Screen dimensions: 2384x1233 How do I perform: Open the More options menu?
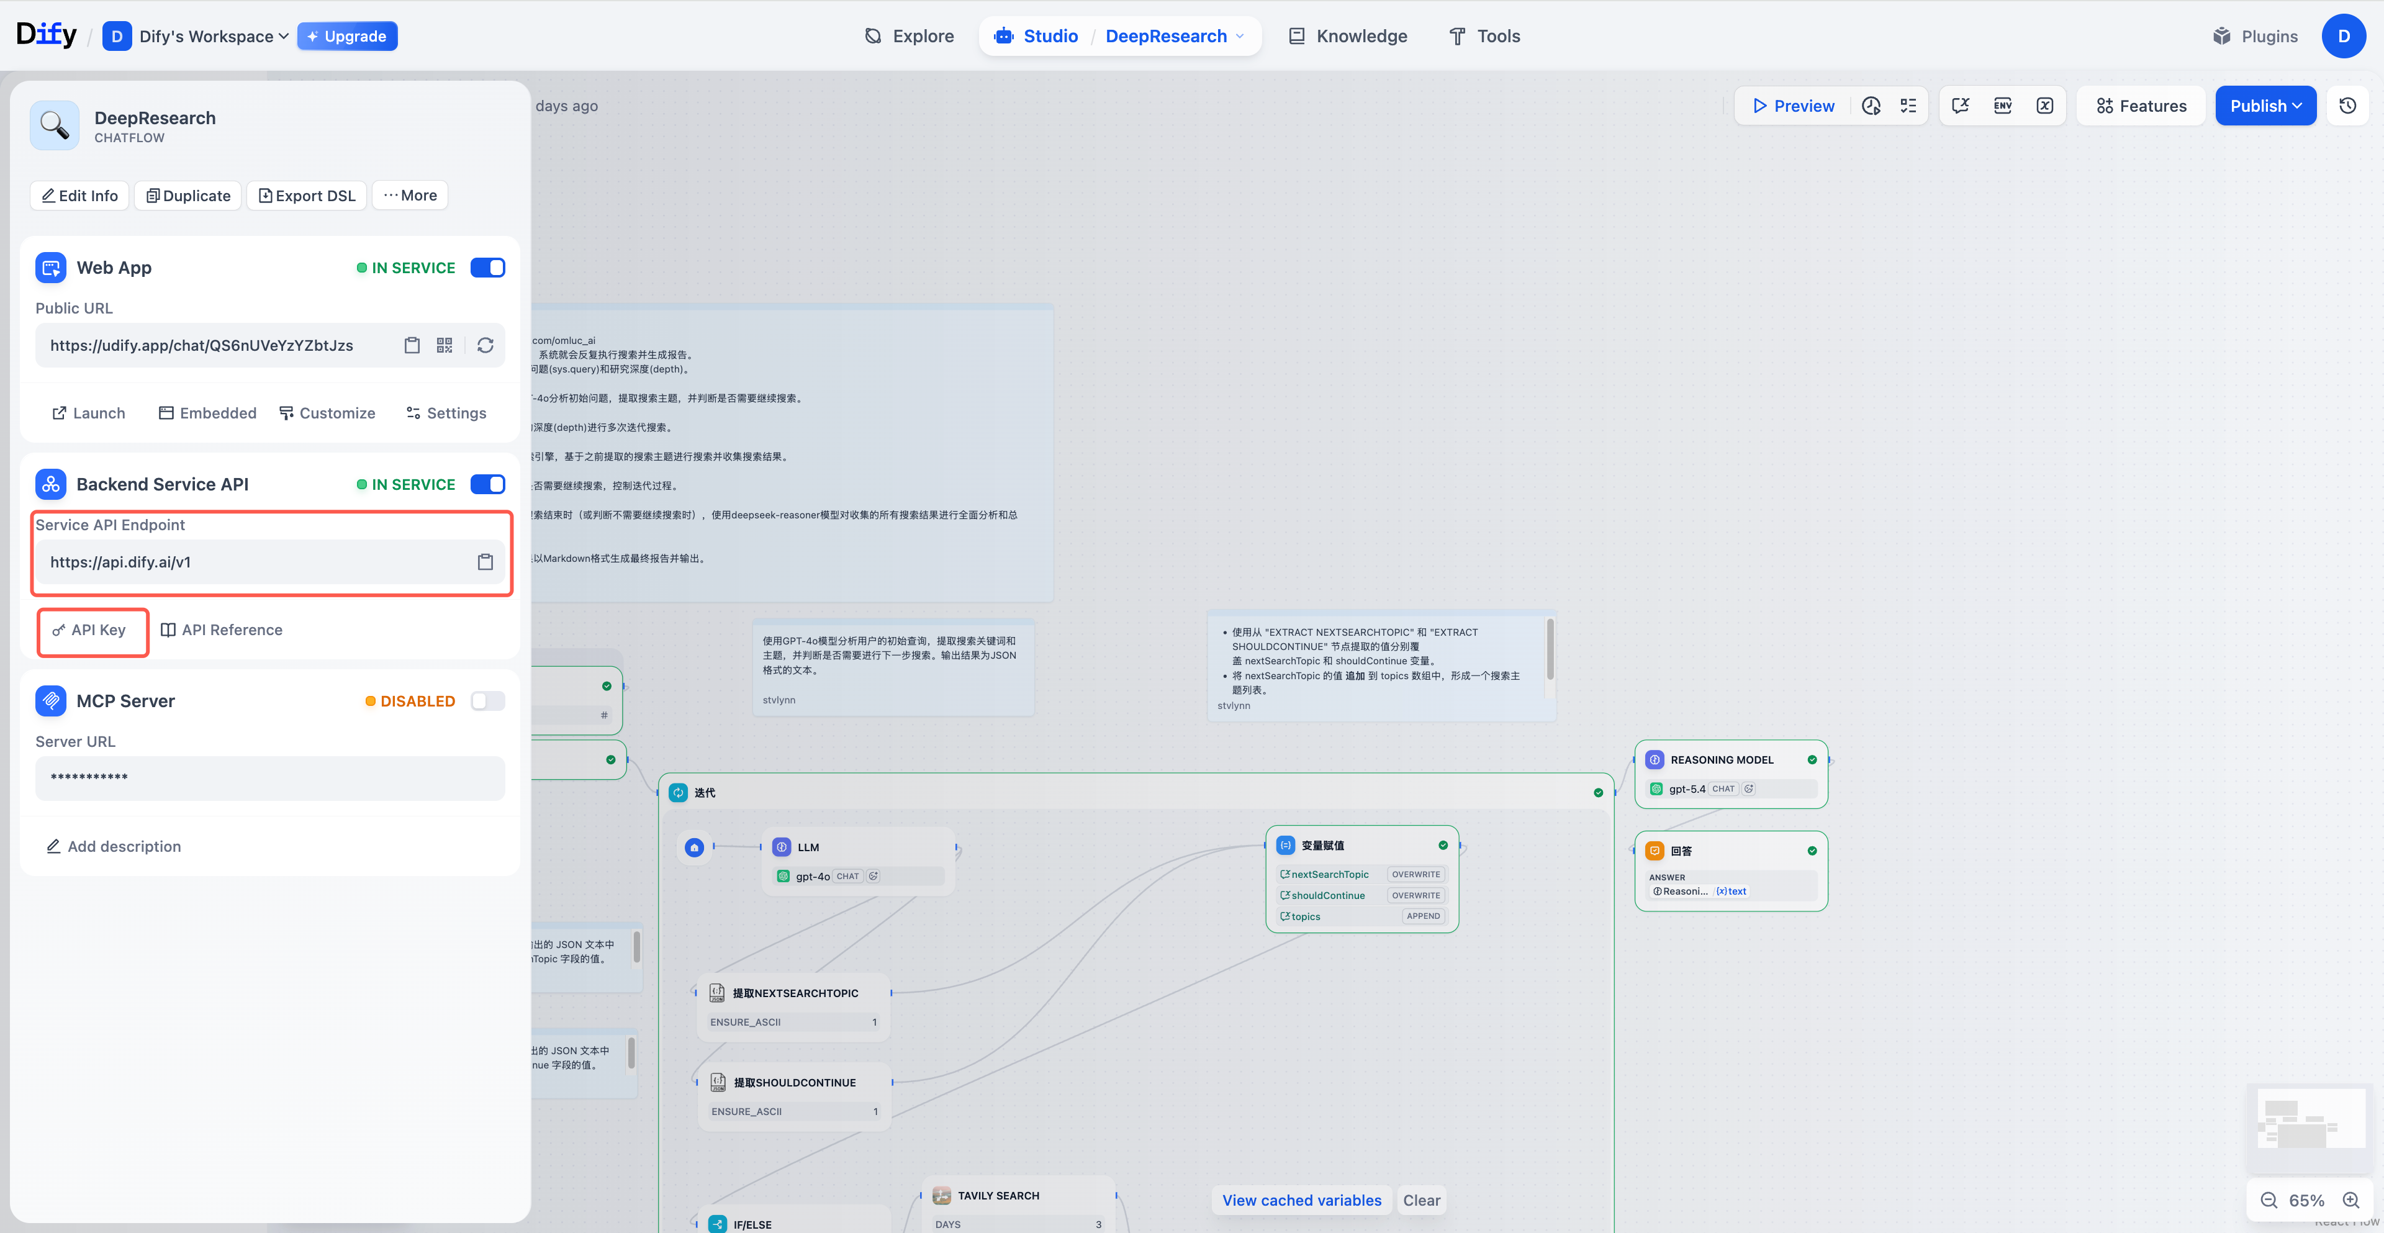[410, 196]
